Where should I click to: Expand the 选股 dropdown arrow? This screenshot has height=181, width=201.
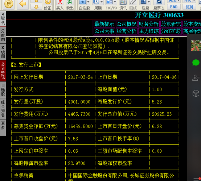[149, 2]
